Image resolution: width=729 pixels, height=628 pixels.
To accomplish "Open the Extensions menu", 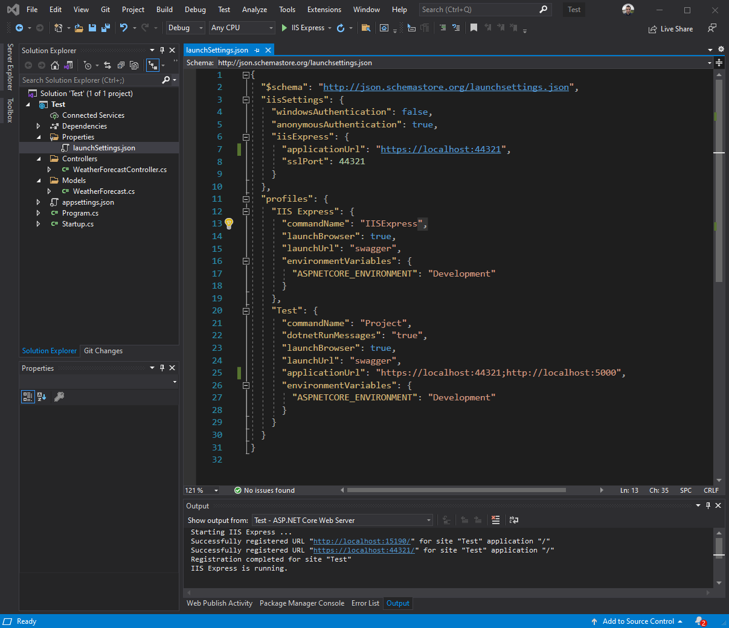I will tap(324, 10).
